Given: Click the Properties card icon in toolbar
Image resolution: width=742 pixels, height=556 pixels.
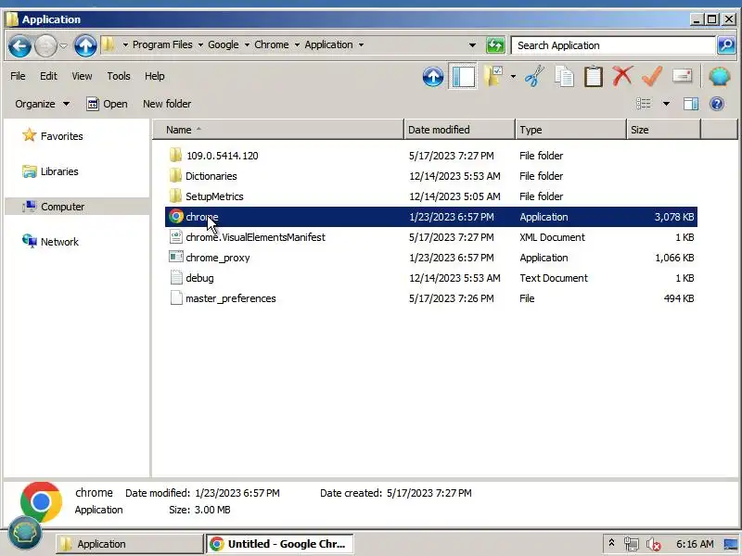Looking at the screenshot, I should pyautogui.click(x=683, y=76).
